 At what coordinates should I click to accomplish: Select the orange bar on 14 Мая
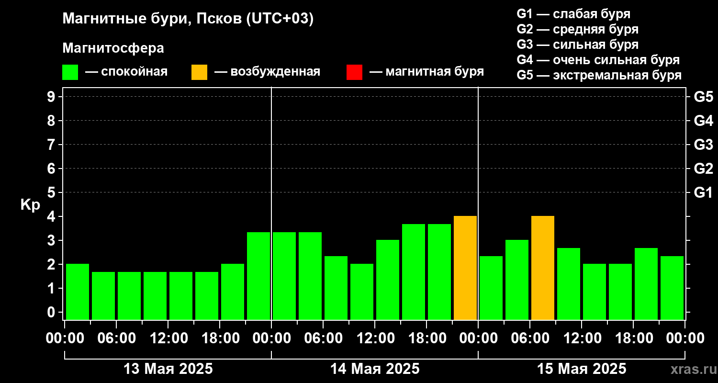[x=465, y=268]
